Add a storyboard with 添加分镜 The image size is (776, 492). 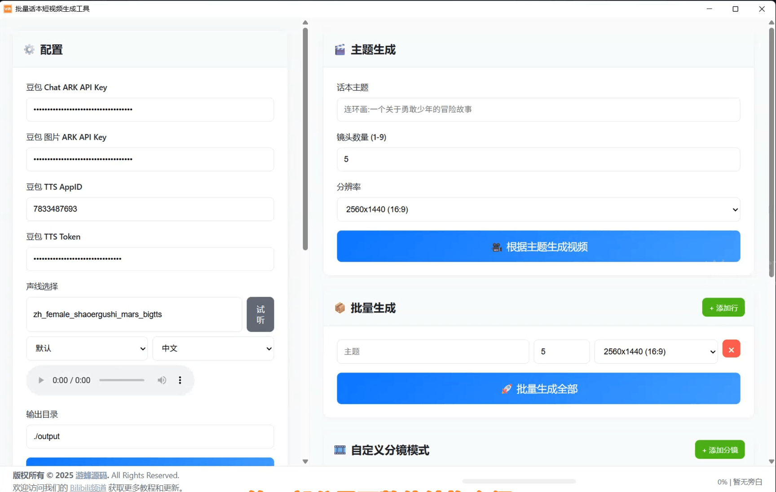[720, 449]
